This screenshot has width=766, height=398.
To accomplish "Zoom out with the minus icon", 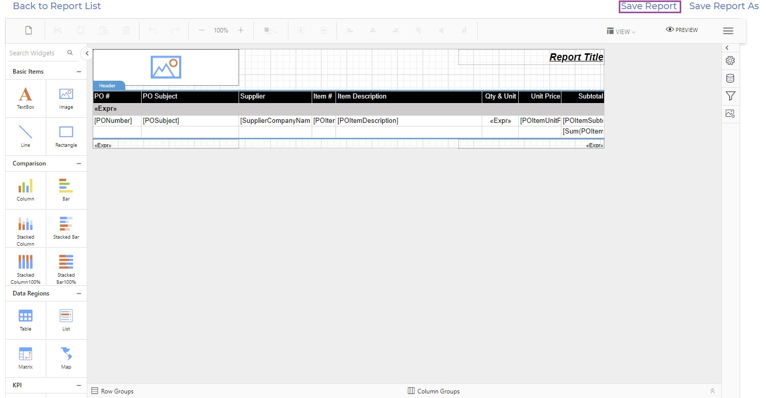I will point(202,30).
